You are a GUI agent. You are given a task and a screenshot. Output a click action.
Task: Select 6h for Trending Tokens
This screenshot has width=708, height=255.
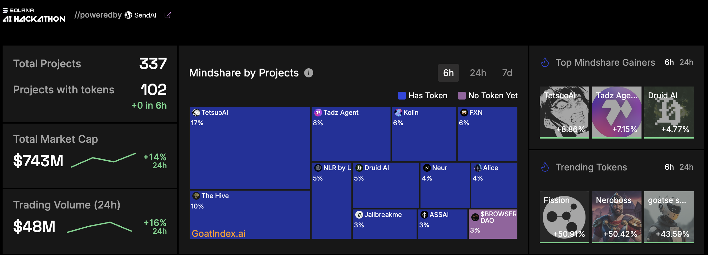pyautogui.click(x=669, y=167)
